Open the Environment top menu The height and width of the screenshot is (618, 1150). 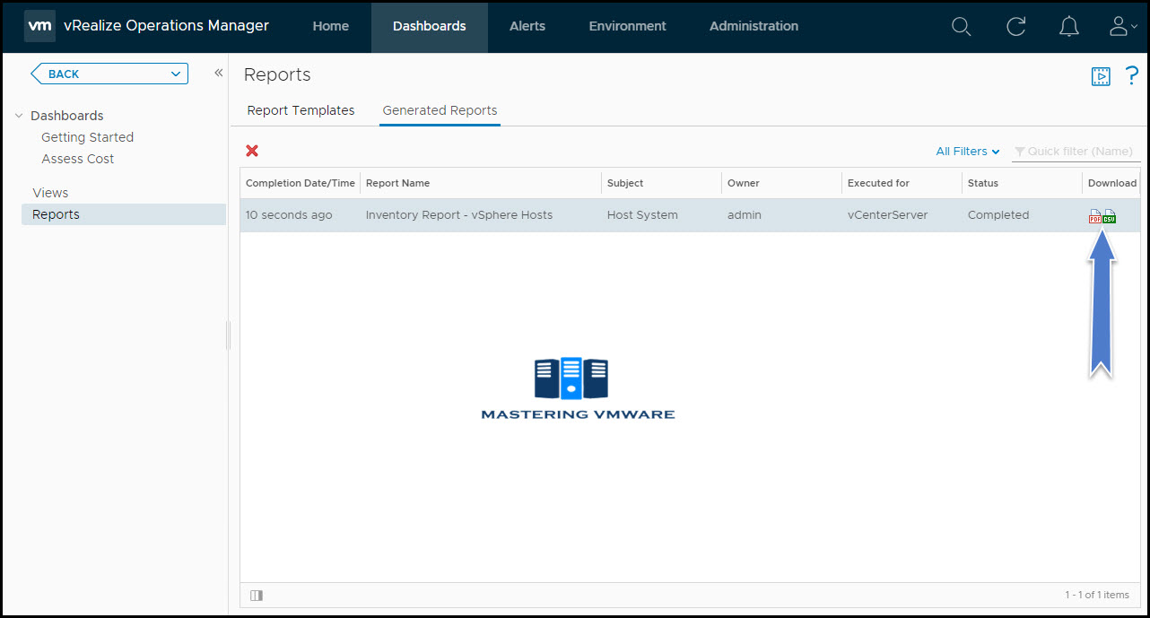click(628, 26)
